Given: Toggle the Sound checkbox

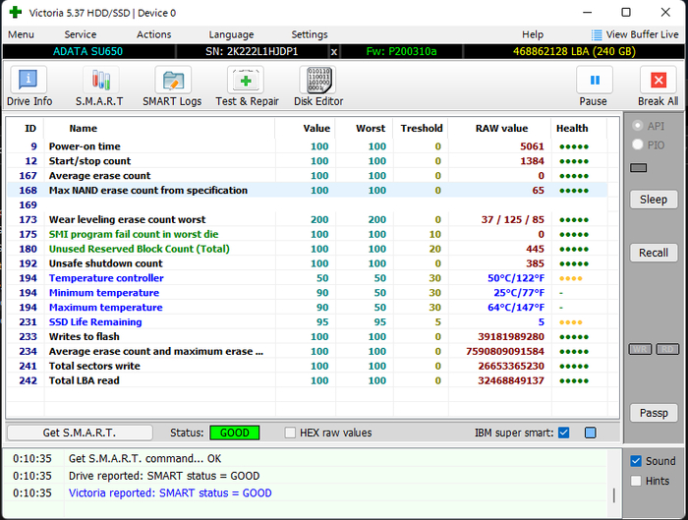Looking at the screenshot, I should (x=636, y=461).
